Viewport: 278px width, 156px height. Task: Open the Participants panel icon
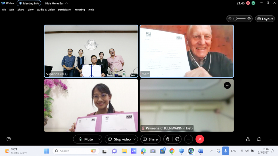tap(248, 139)
